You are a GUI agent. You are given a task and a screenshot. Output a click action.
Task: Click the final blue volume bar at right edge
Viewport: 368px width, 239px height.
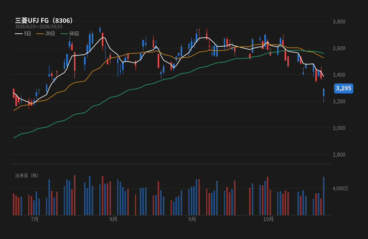[324, 196]
